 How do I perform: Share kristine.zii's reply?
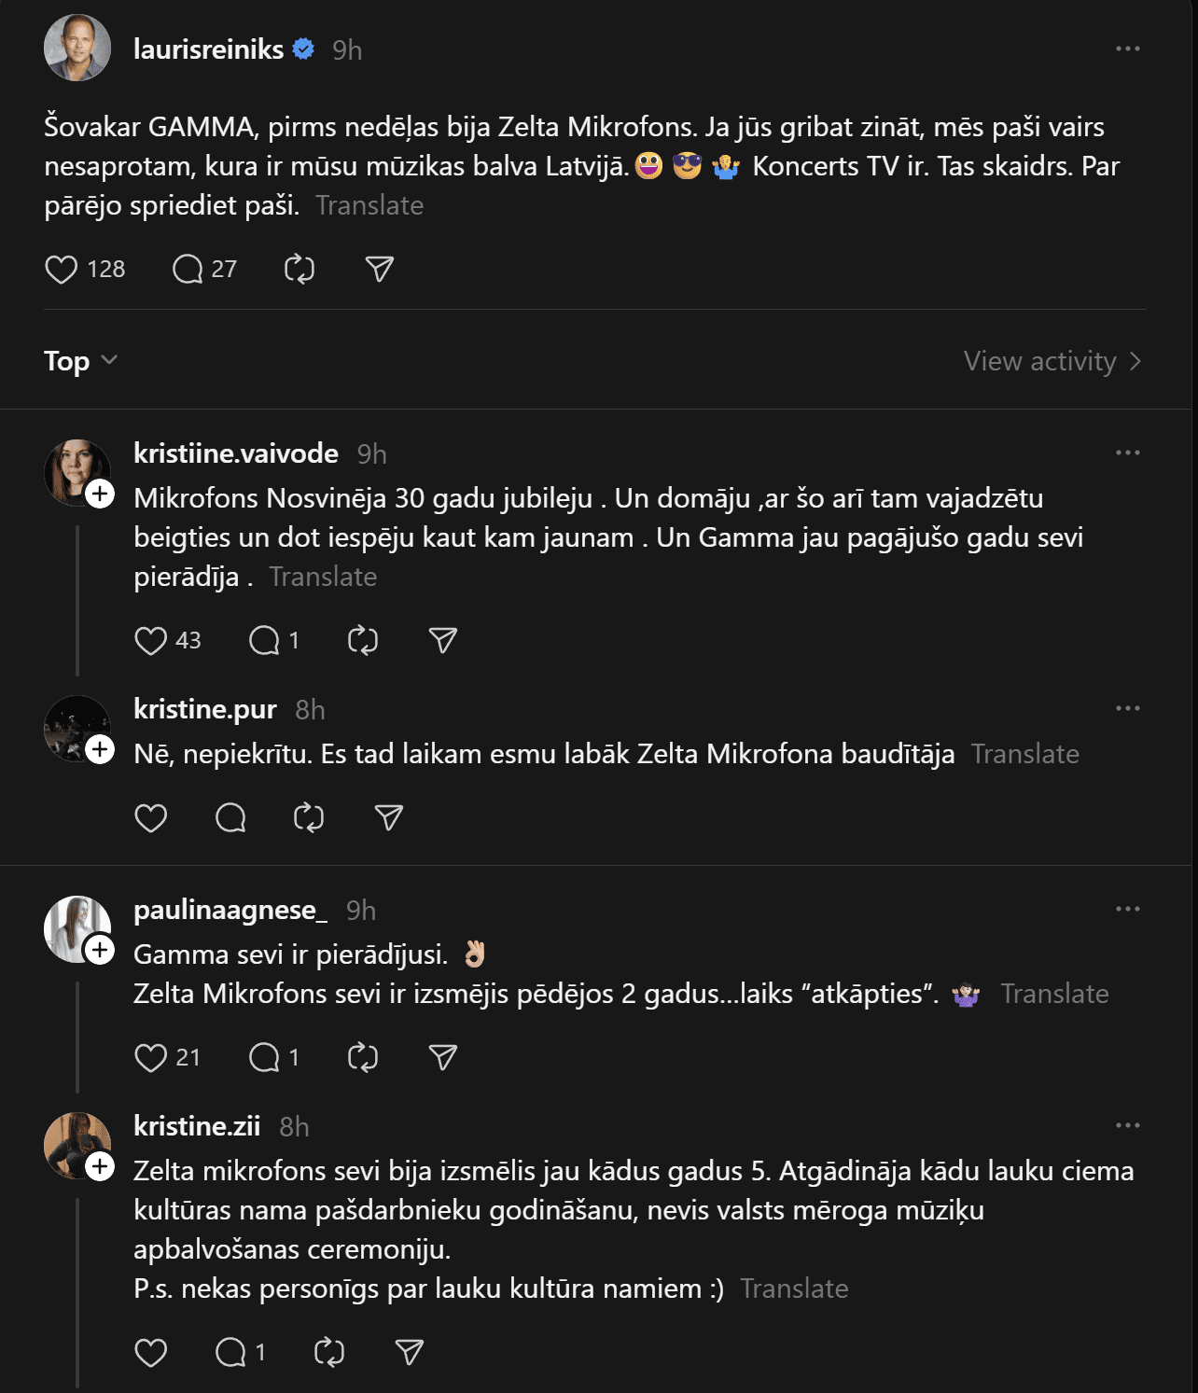tap(410, 1353)
